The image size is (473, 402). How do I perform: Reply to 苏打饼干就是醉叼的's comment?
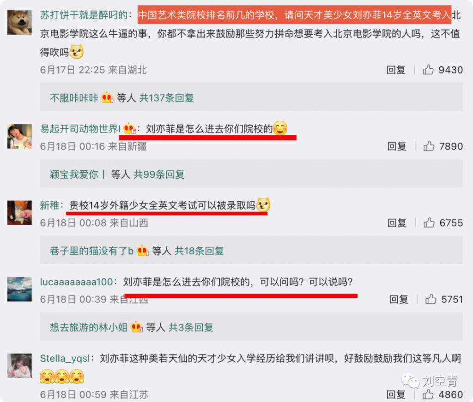(x=396, y=70)
